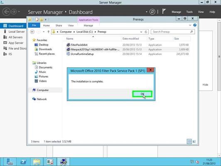This screenshot has width=221, height=166.
Task: Expand the ribbon with the chevron
Action: (190, 25)
